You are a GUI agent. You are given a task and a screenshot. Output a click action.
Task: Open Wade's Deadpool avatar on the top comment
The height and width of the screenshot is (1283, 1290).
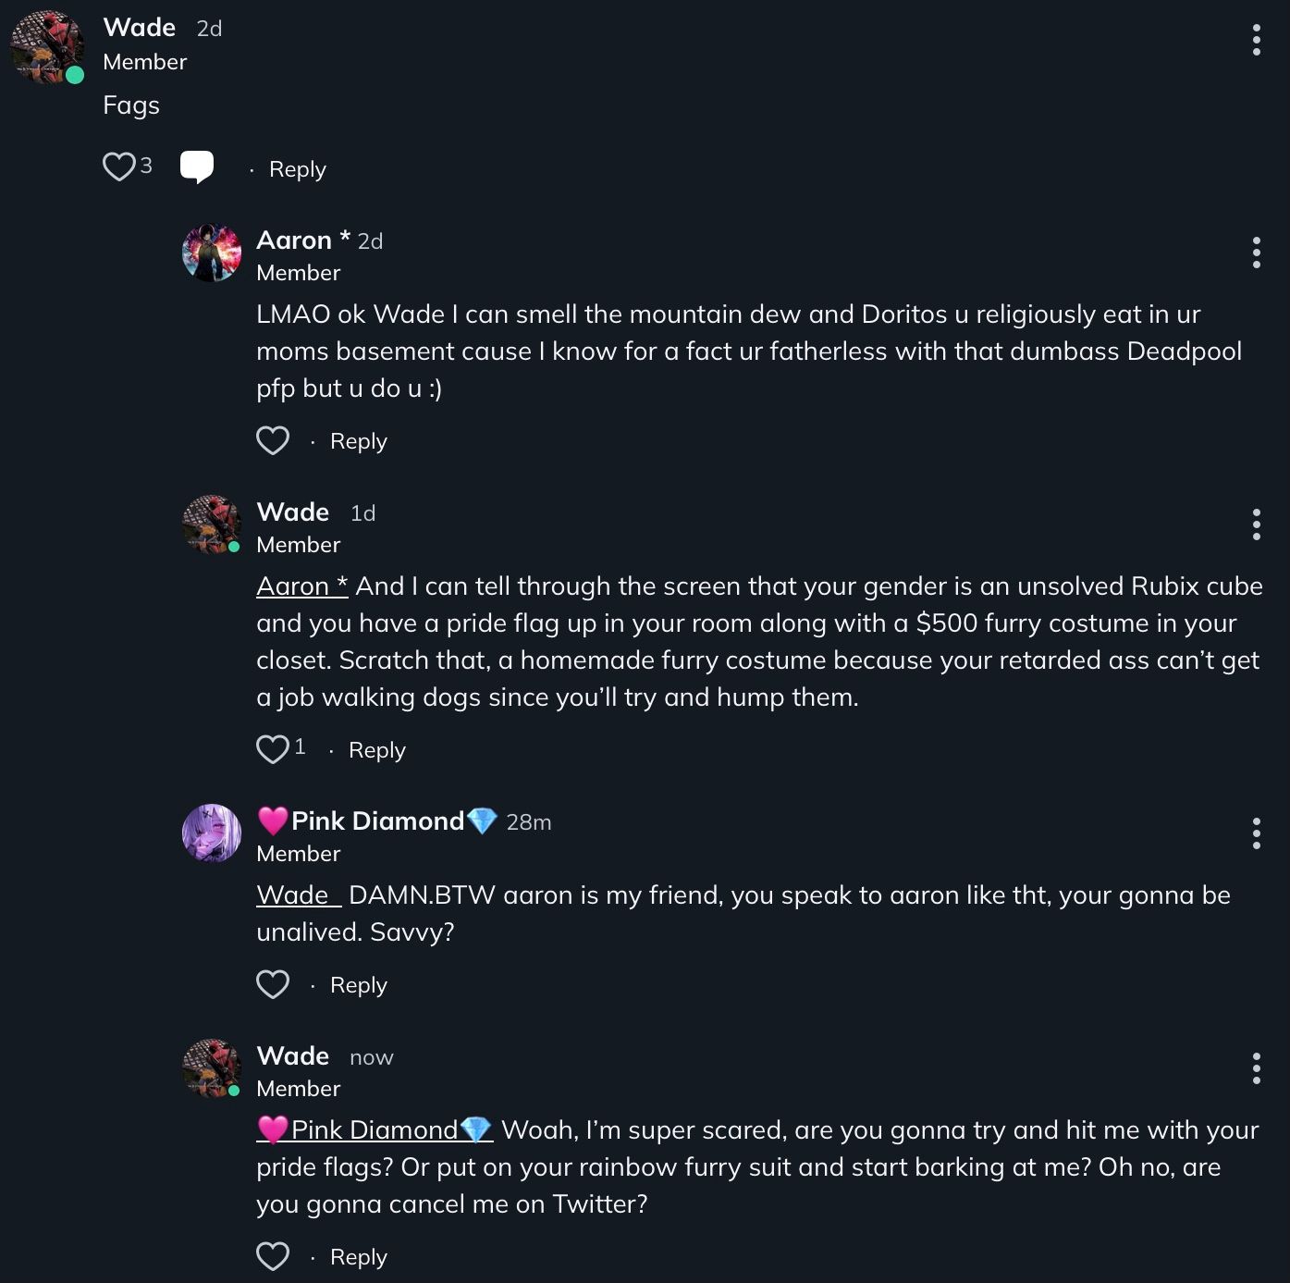pos(46,46)
